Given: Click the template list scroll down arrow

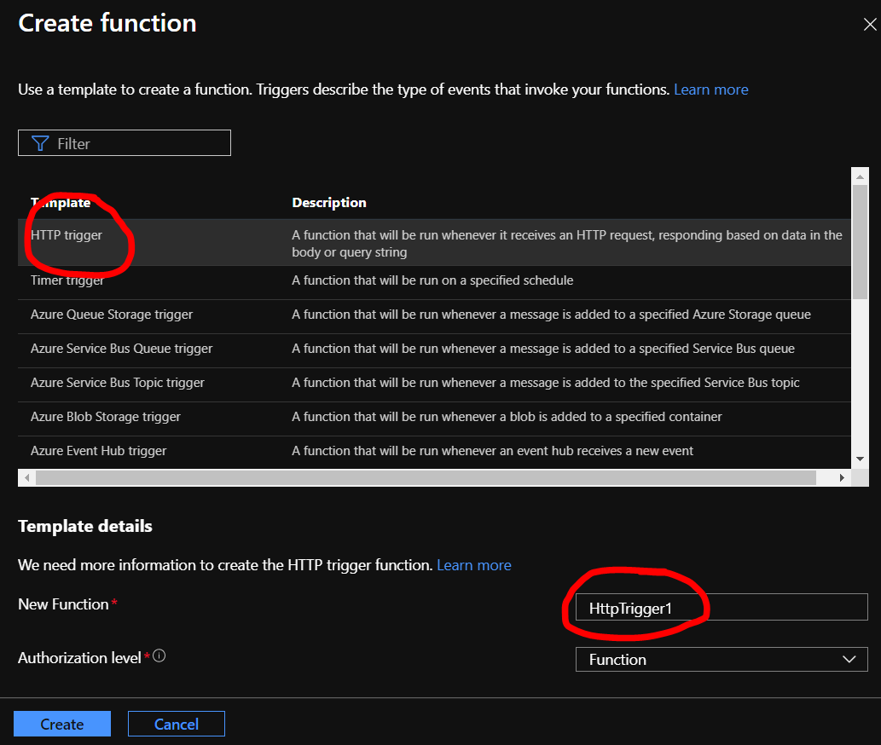Looking at the screenshot, I should 860,459.
